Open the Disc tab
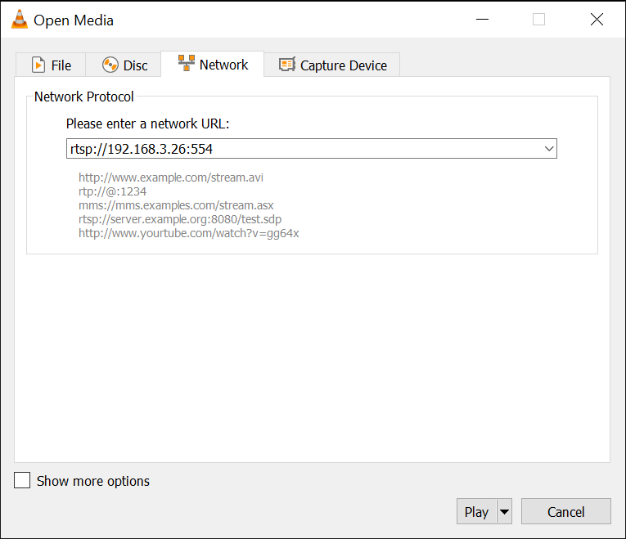The height and width of the screenshot is (539, 626). tap(135, 65)
